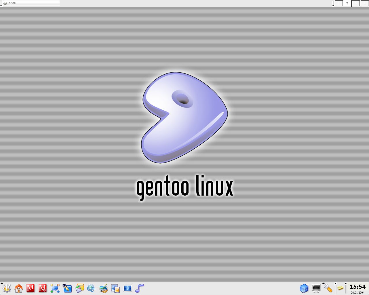
Task: Switch to virtual desktop 1 in pager
Action: (339, 3)
